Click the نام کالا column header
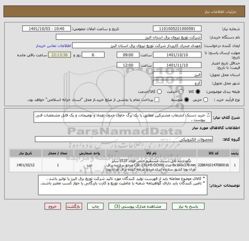 coord(151,153)
